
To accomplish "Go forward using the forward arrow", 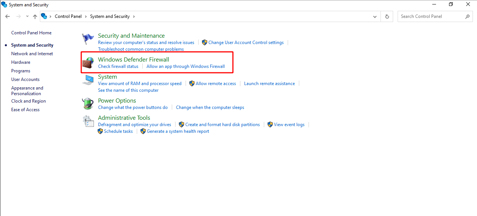I will coord(19,16).
